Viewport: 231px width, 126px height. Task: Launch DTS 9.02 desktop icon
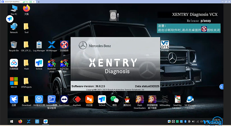coord(165,46)
